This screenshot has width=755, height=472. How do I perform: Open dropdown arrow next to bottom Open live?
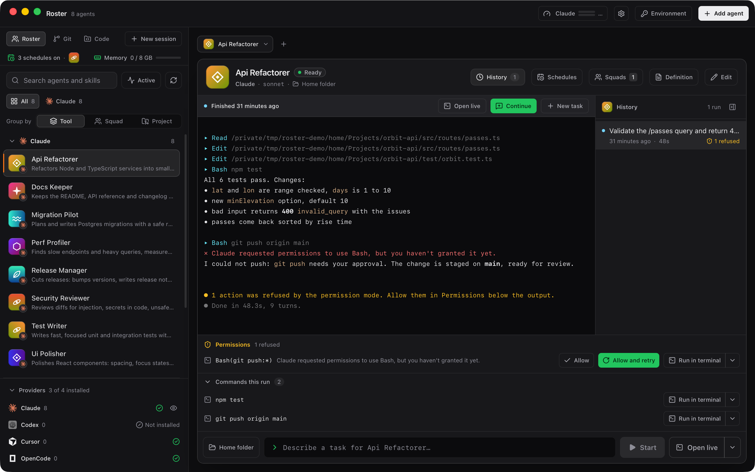pyautogui.click(x=732, y=447)
